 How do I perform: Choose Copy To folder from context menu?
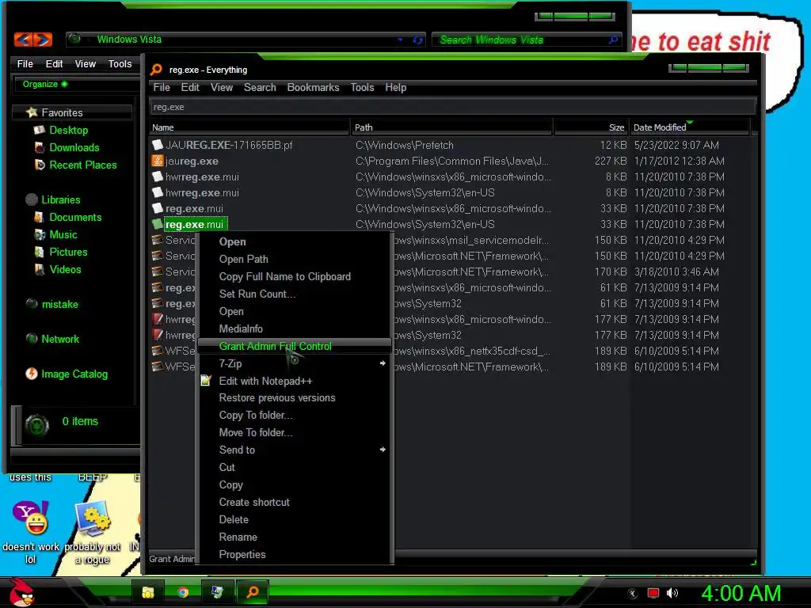(256, 416)
